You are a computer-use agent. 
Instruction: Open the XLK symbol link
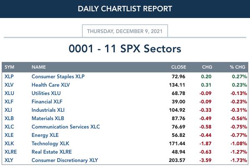(9, 144)
